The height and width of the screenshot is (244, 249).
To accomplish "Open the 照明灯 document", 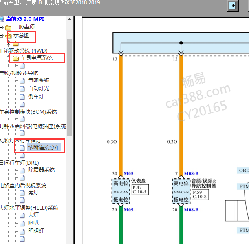I will pos(36,231).
